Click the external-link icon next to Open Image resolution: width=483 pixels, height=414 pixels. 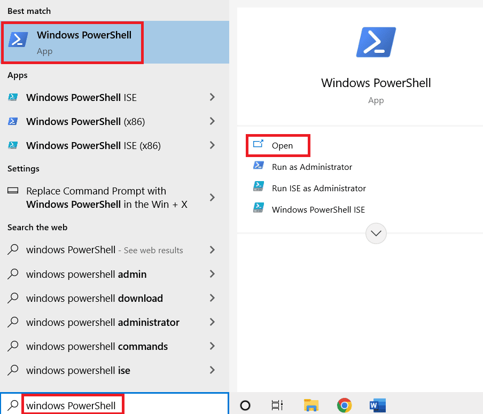point(259,145)
